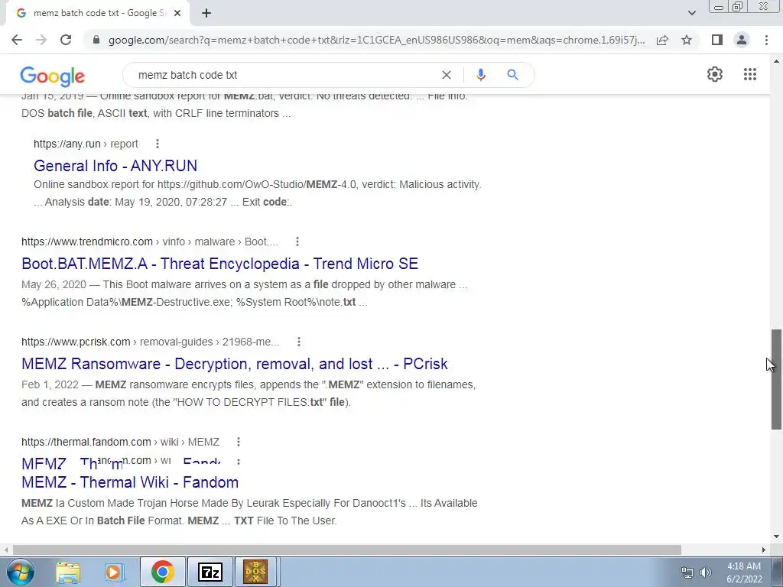Open more options for pcrisk result
Screen dimensions: 783x587
tap(299, 342)
